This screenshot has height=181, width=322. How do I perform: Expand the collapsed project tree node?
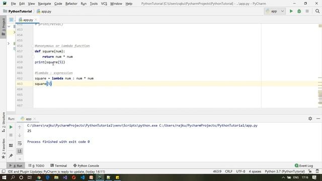(x=9, y=43)
